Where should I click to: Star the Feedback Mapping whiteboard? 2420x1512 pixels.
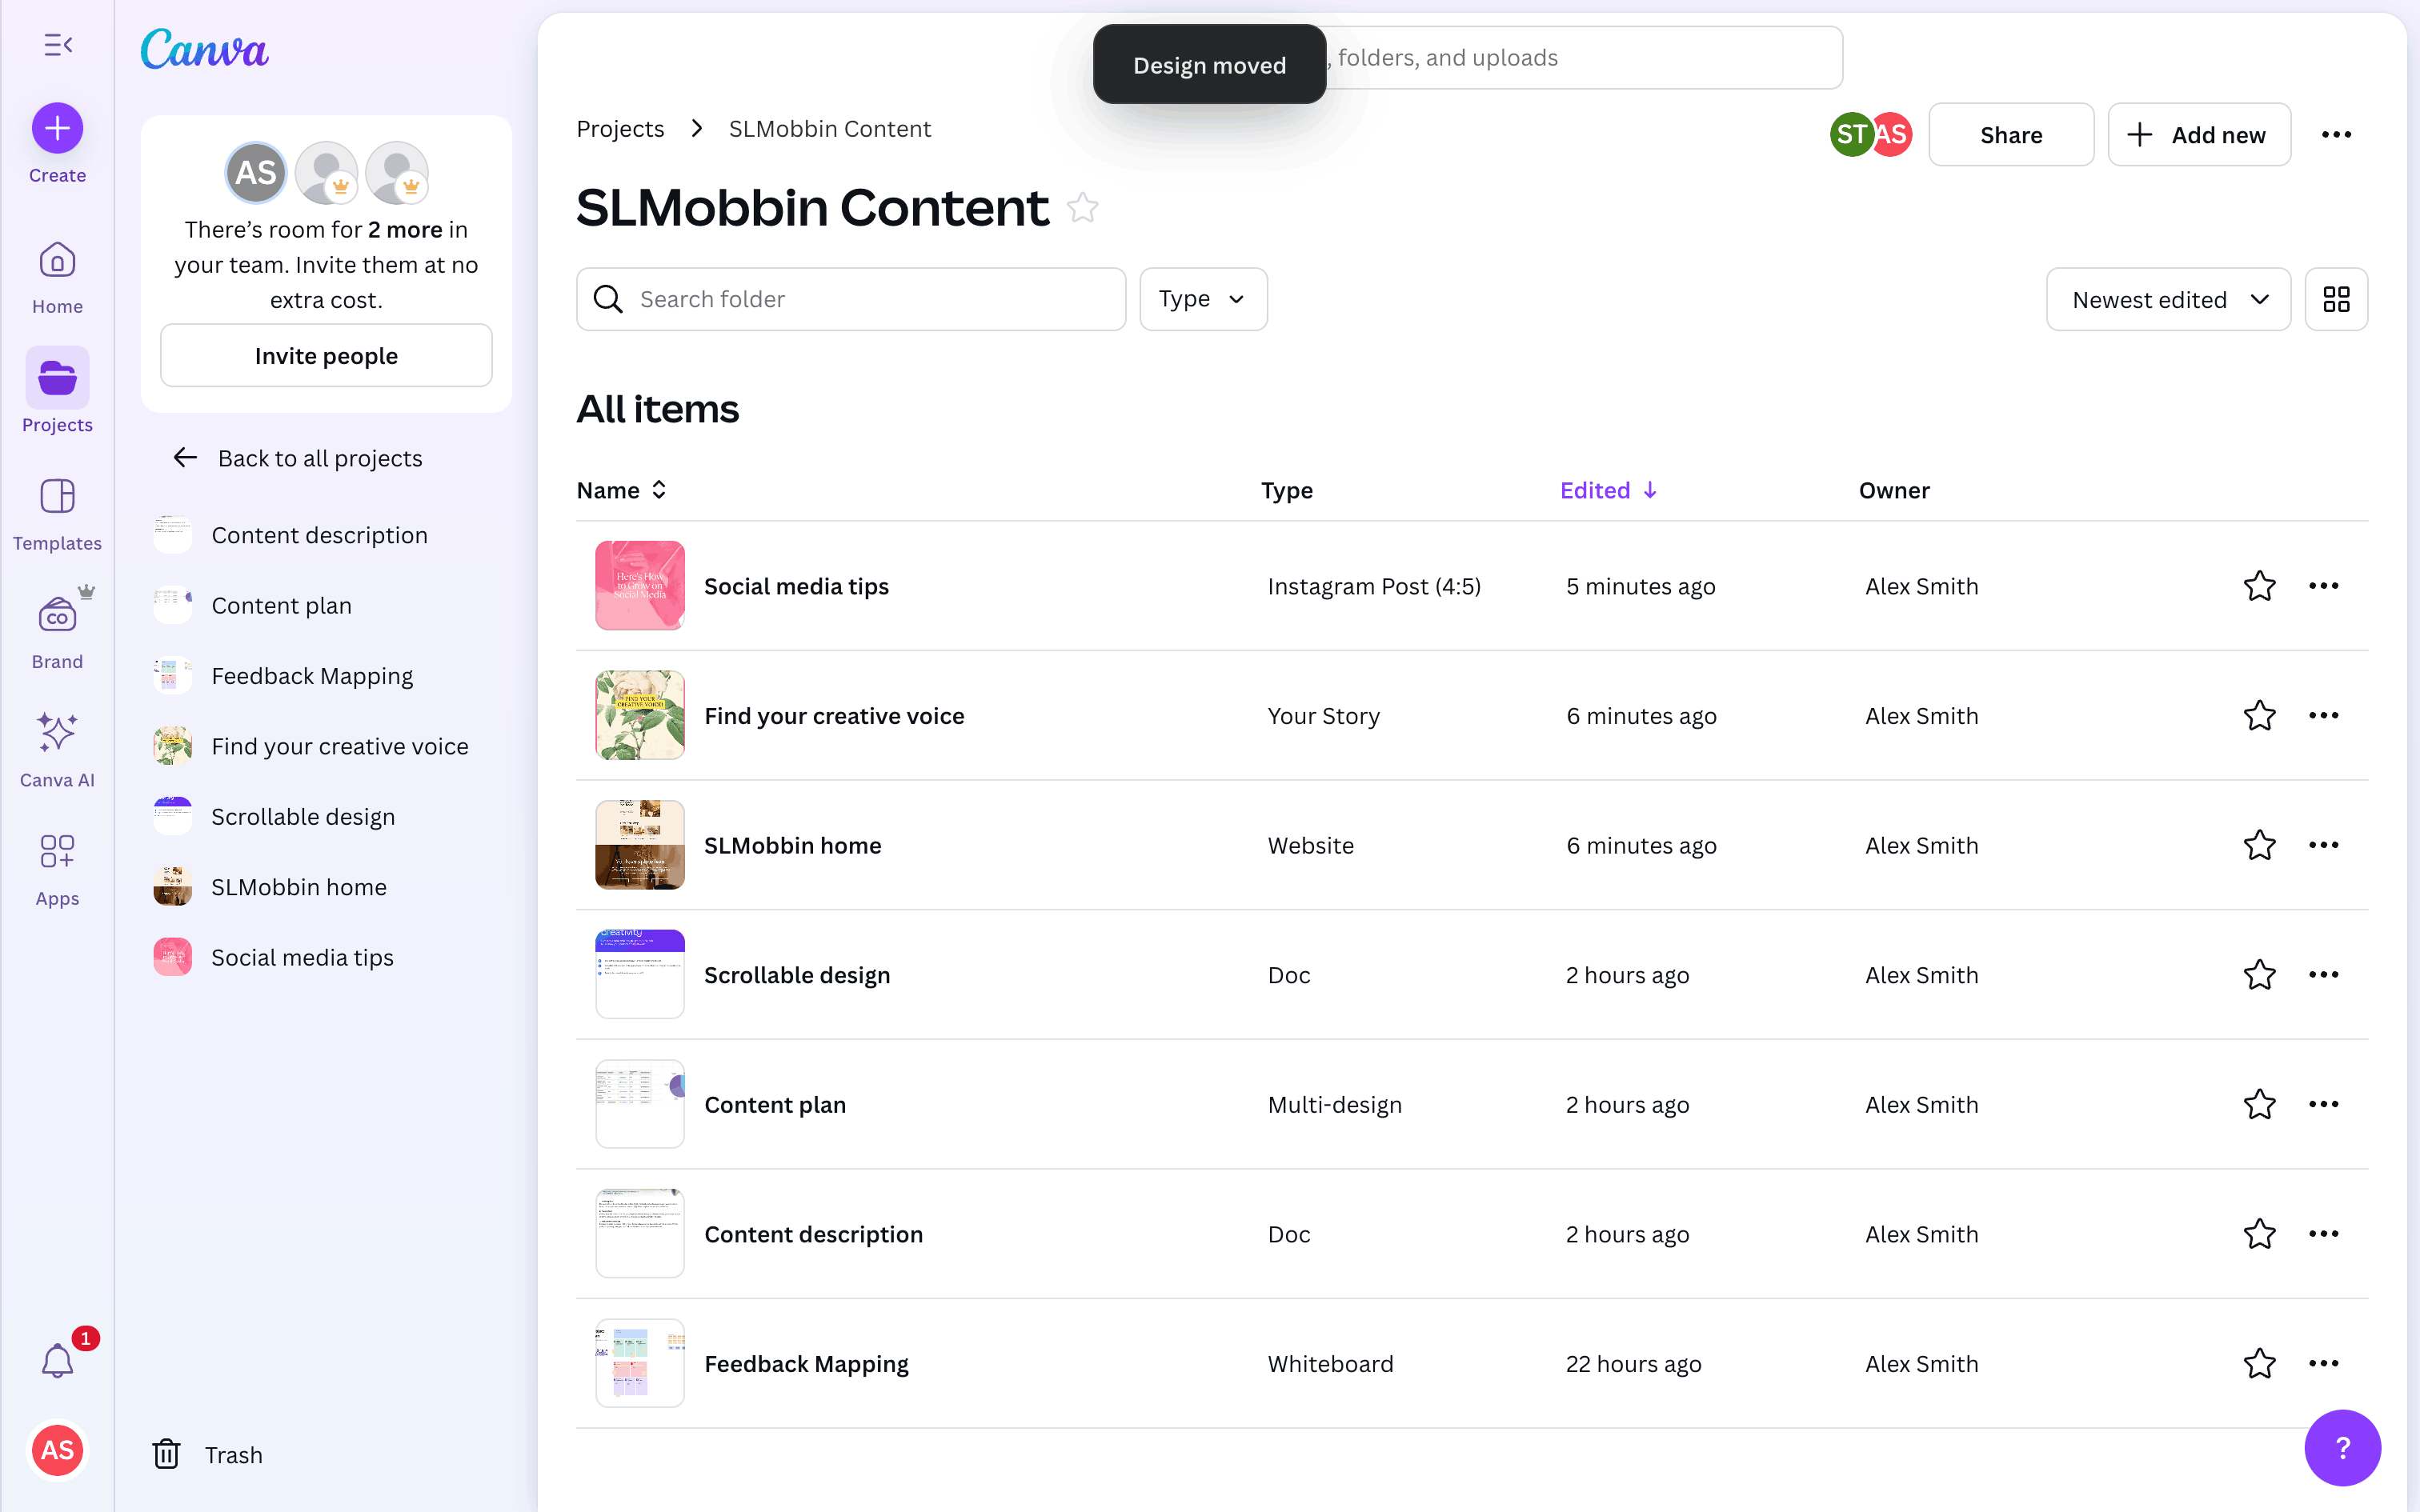coord(2259,1363)
